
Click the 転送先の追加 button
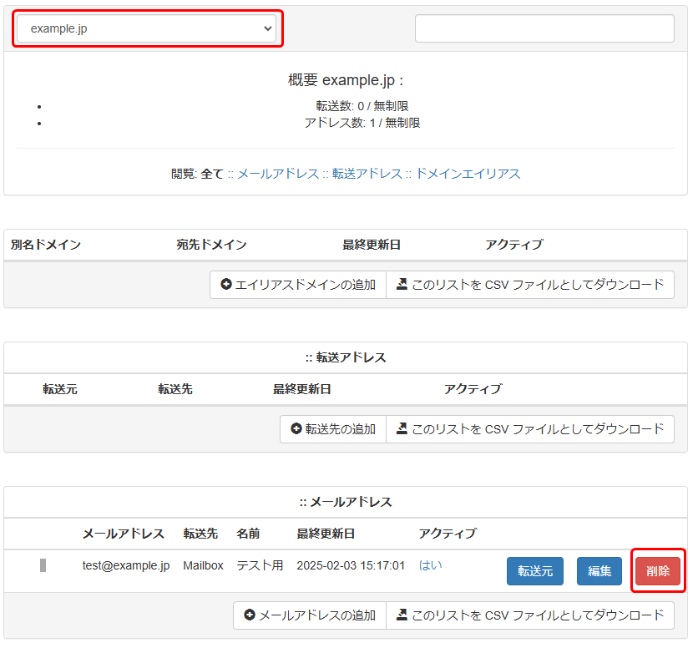(x=333, y=429)
